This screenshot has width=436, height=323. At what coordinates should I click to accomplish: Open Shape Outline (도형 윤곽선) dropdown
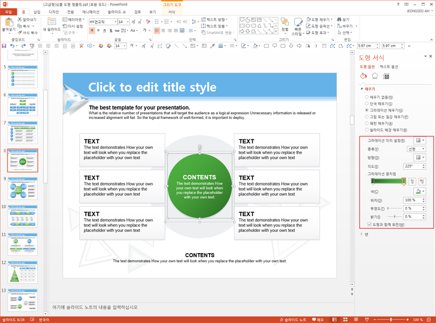click(x=319, y=26)
